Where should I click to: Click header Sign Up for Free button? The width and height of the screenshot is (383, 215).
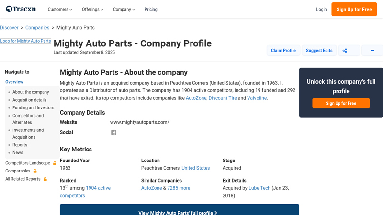click(354, 9)
